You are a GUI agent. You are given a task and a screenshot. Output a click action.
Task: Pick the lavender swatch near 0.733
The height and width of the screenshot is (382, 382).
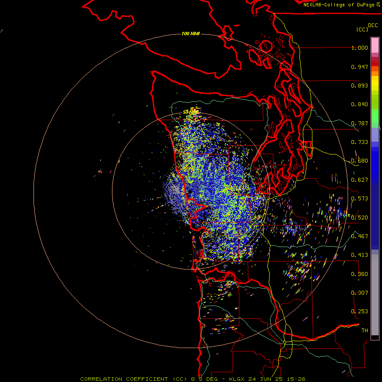[x=375, y=135]
